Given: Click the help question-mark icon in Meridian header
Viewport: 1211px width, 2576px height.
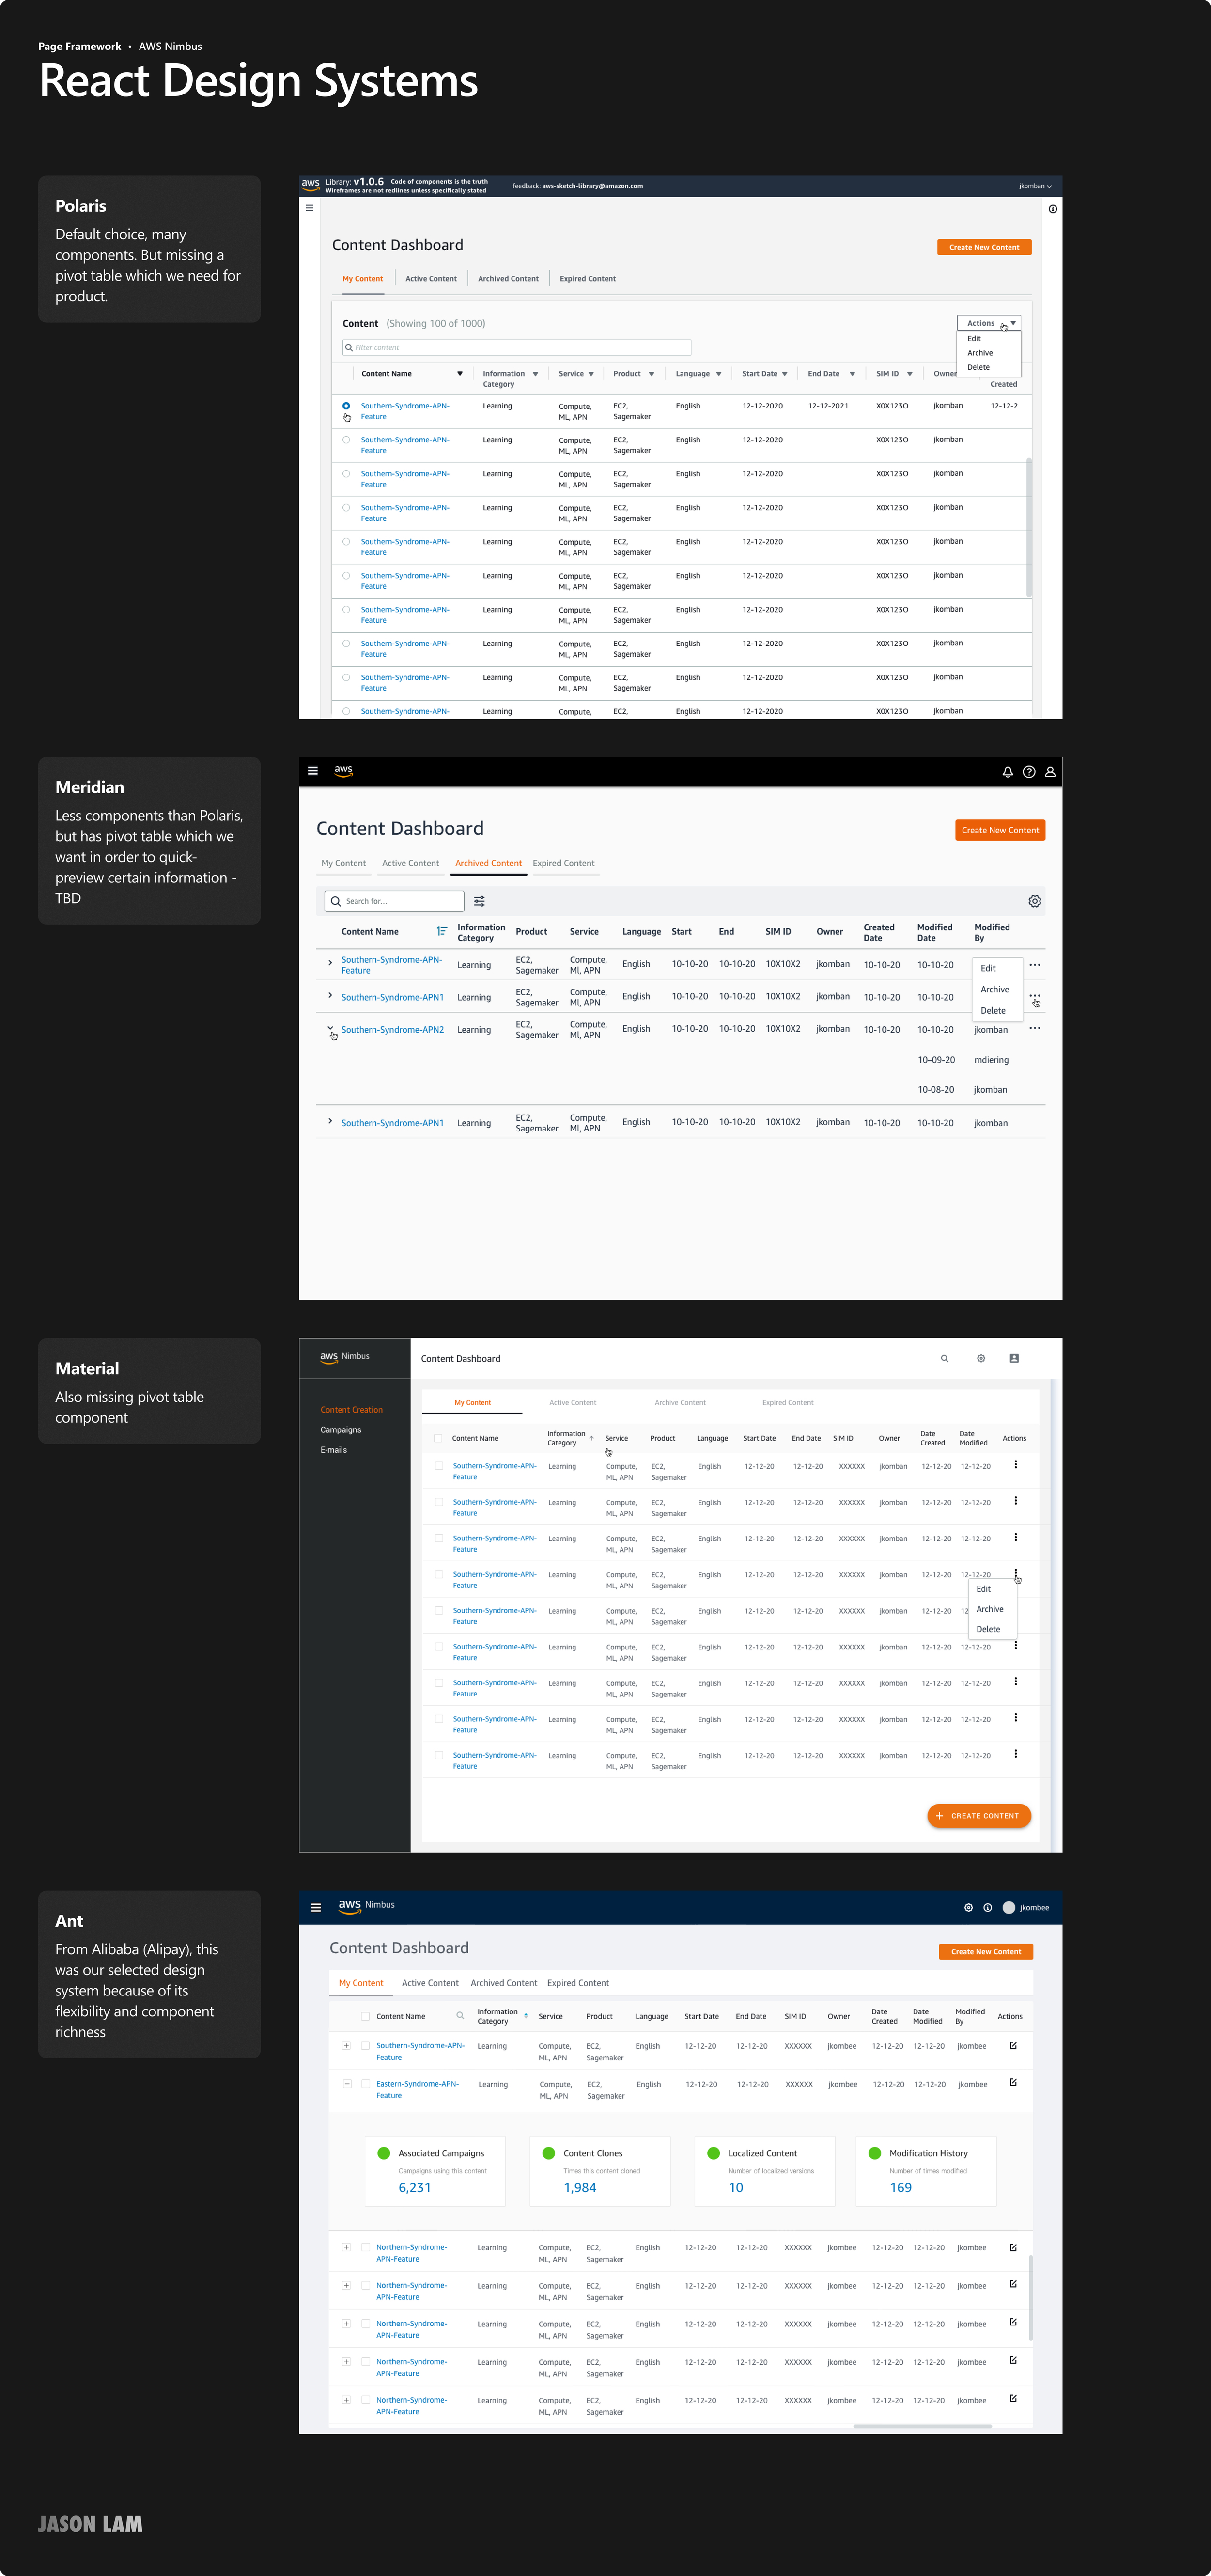Looking at the screenshot, I should click(x=1028, y=772).
